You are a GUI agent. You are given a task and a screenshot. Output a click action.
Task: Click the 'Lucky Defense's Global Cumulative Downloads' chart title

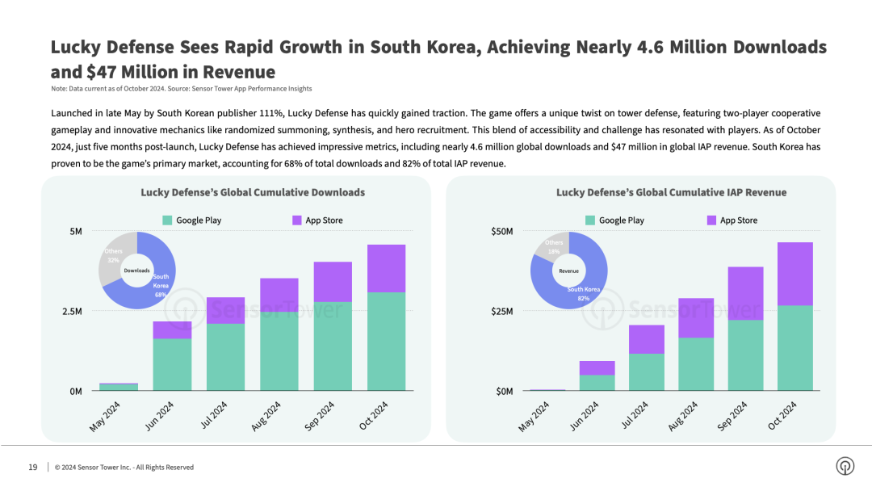coord(253,192)
